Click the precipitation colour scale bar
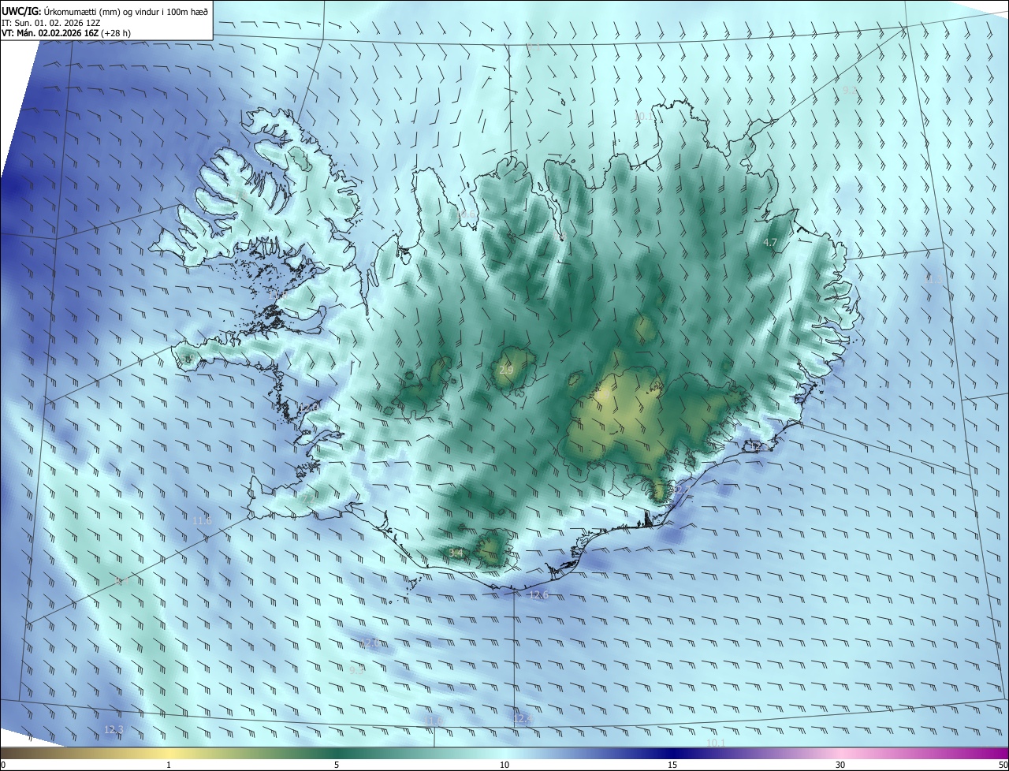This screenshot has height=771, width=1009. point(504,753)
